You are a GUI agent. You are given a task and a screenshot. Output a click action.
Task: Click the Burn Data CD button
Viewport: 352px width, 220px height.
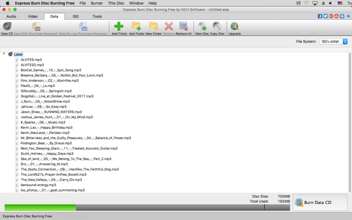[x=320, y=202]
